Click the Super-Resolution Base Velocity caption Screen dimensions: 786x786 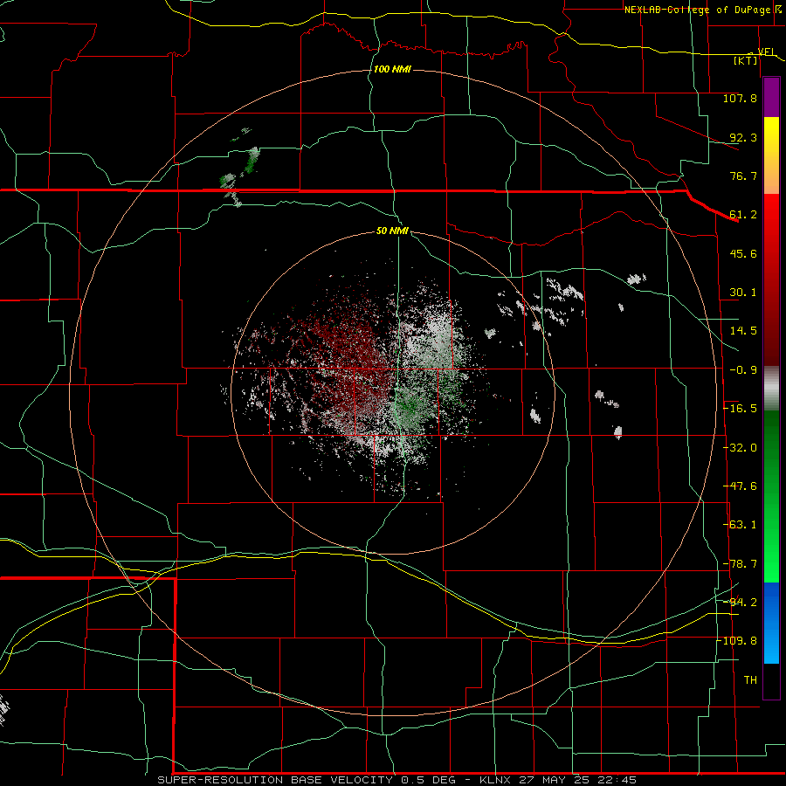[x=307, y=780]
